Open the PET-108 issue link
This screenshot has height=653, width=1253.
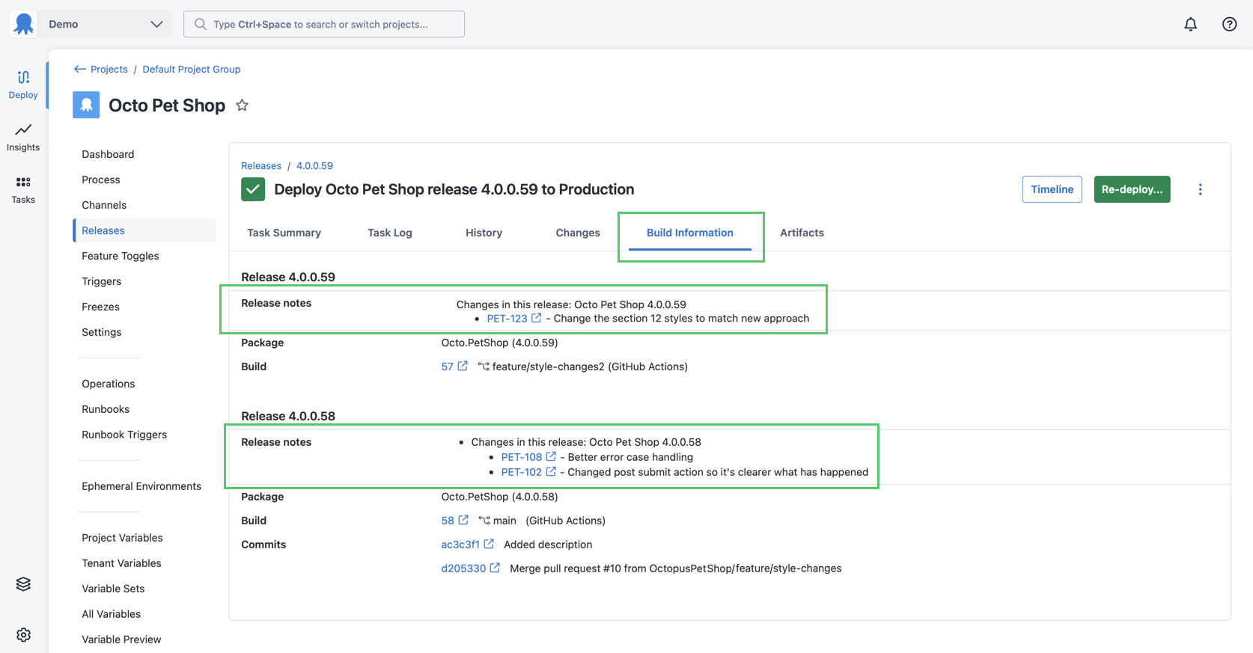click(x=522, y=456)
